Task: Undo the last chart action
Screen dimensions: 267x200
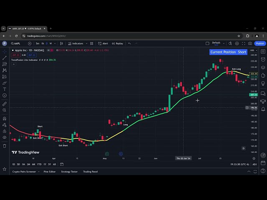Action: [x=129, y=43]
